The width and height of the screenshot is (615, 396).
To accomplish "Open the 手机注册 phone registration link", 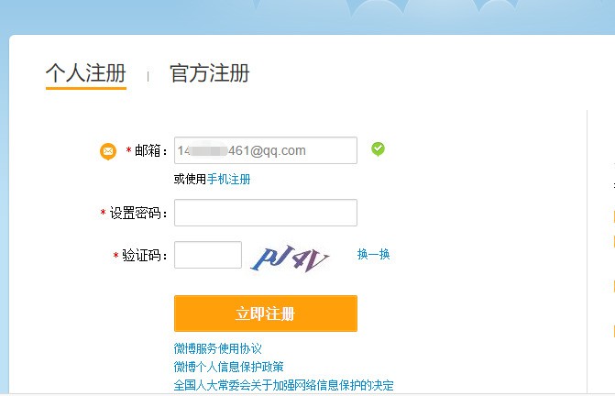I will [228, 179].
